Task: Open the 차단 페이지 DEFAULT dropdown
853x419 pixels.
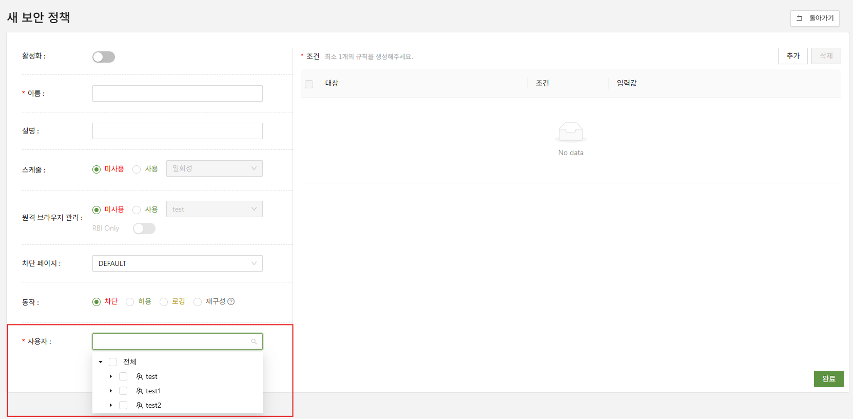Action: 177,263
